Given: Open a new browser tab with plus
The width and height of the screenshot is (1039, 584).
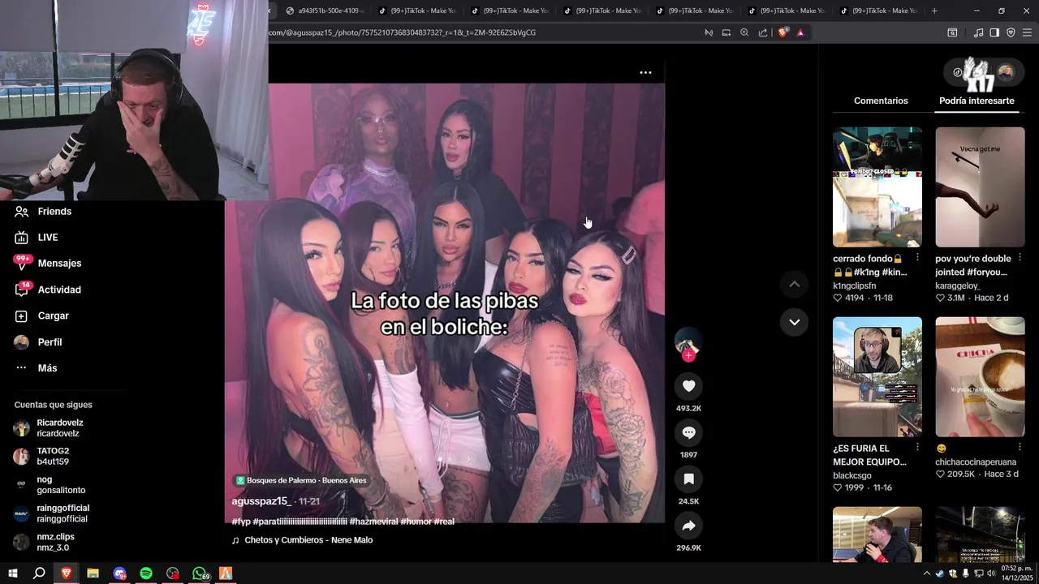Looking at the screenshot, I should pyautogui.click(x=934, y=11).
